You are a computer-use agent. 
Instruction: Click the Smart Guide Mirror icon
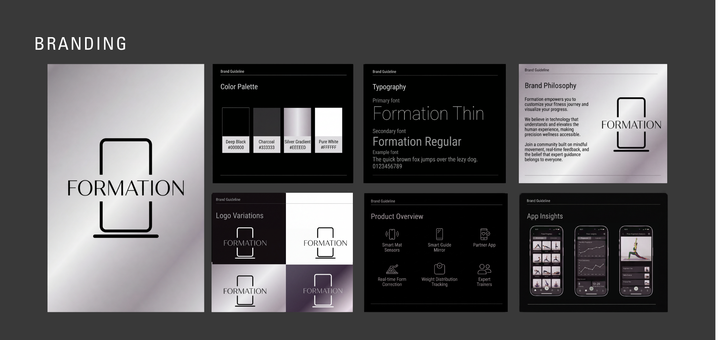pyautogui.click(x=439, y=234)
